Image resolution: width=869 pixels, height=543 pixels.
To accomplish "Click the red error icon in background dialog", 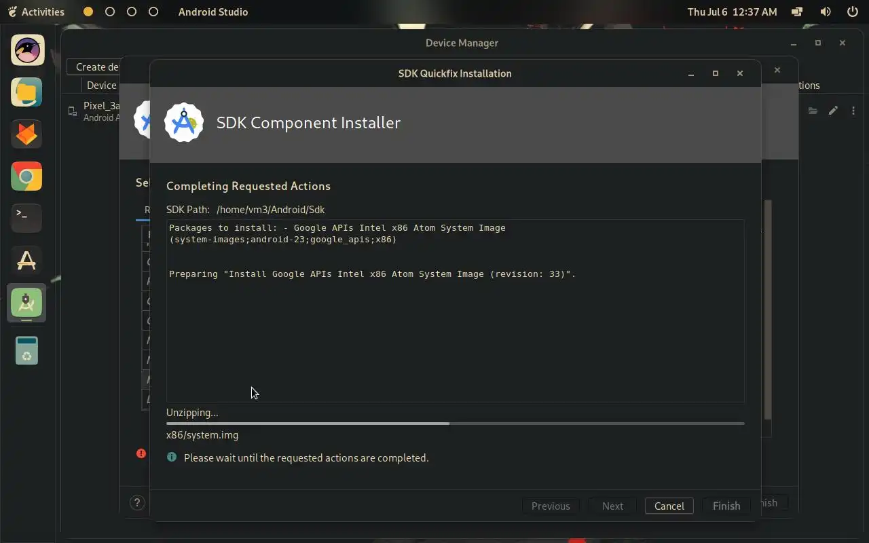I will 141,453.
